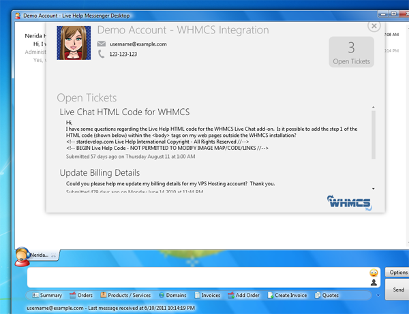Viewport: 409px width, 314px height.
Task: Click the Send button
Action: coord(397,289)
